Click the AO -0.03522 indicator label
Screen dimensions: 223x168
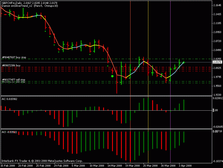[9, 132]
